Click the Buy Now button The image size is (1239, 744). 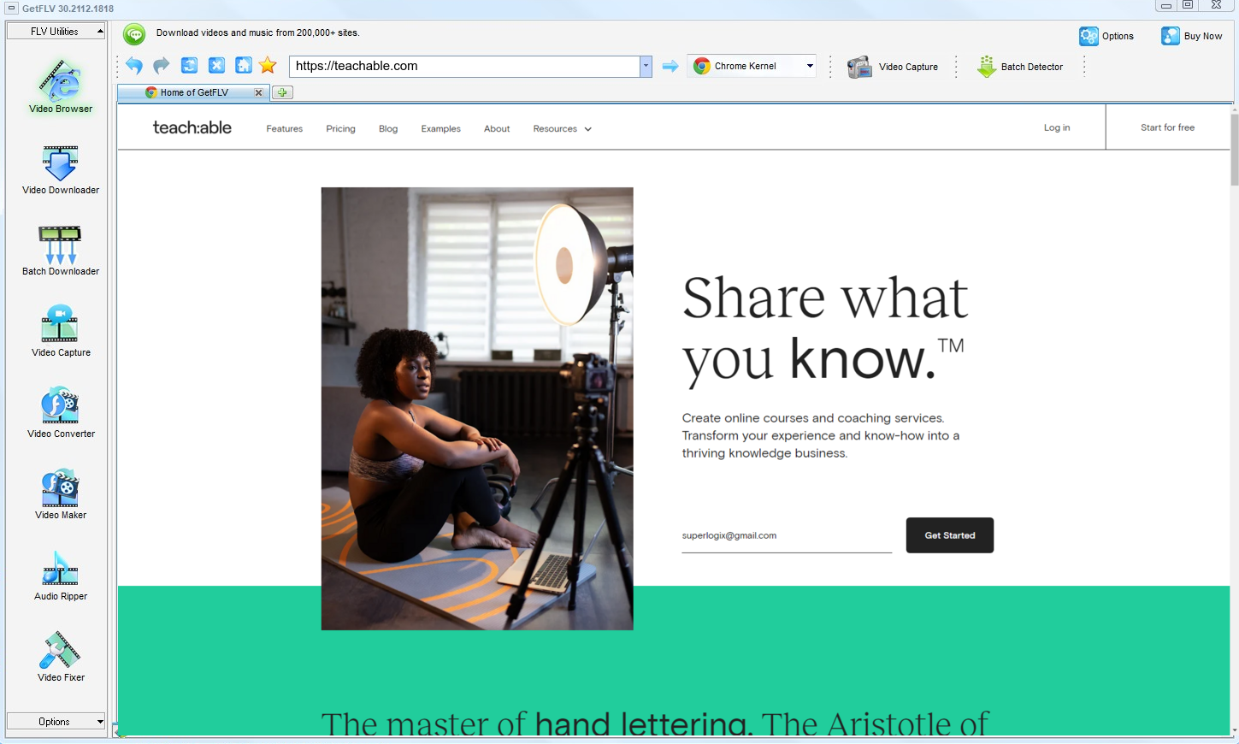pos(1191,36)
